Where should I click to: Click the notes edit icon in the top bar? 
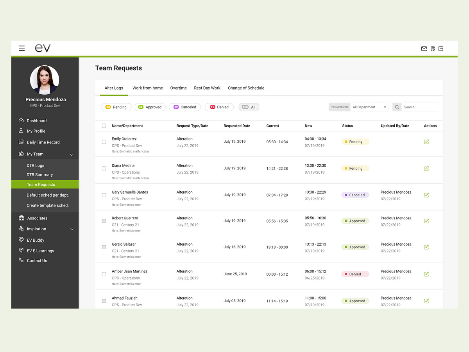point(433,48)
